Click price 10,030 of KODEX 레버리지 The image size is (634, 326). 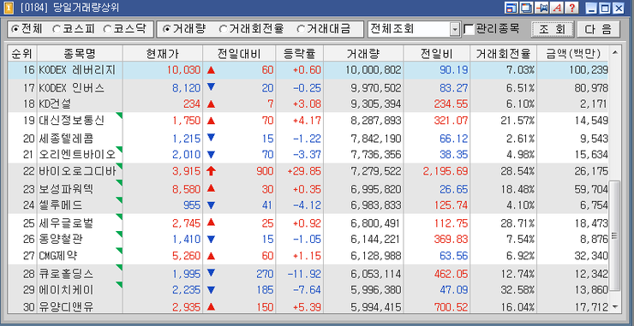click(183, 70)
